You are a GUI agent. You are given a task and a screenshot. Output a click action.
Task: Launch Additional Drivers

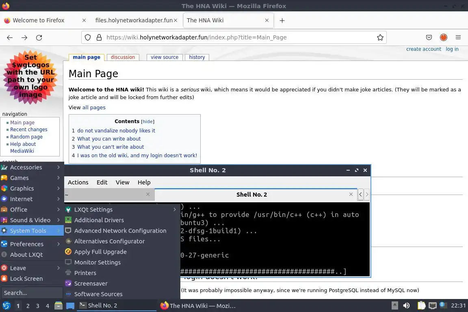(x=122, y=220)
